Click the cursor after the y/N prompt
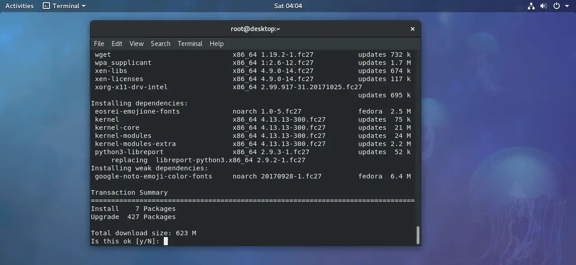The width and height of the screenshot is (576, 265). [166, 241]
